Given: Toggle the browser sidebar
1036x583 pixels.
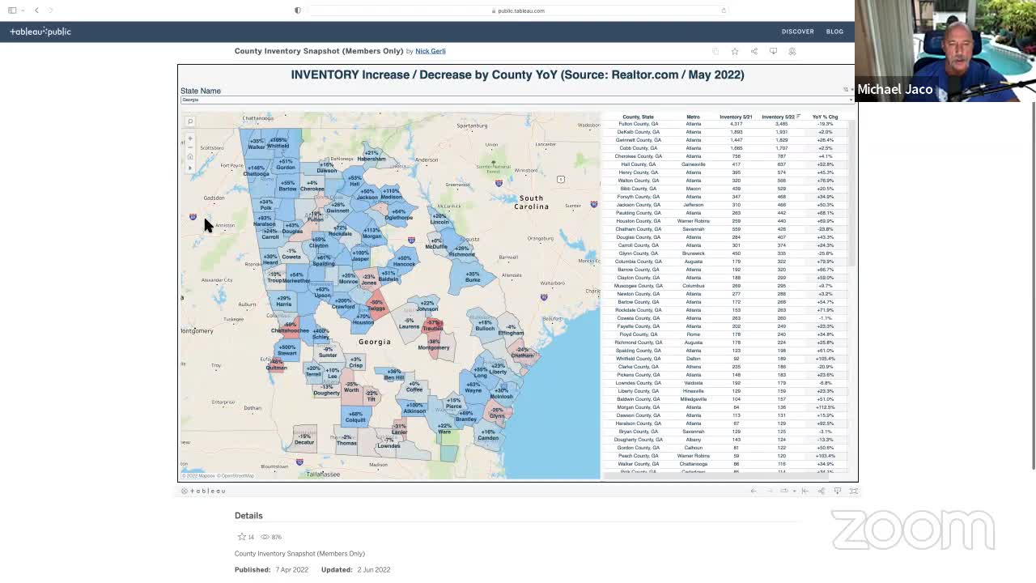Looking at the screenshot, I should tap(12, 11).
